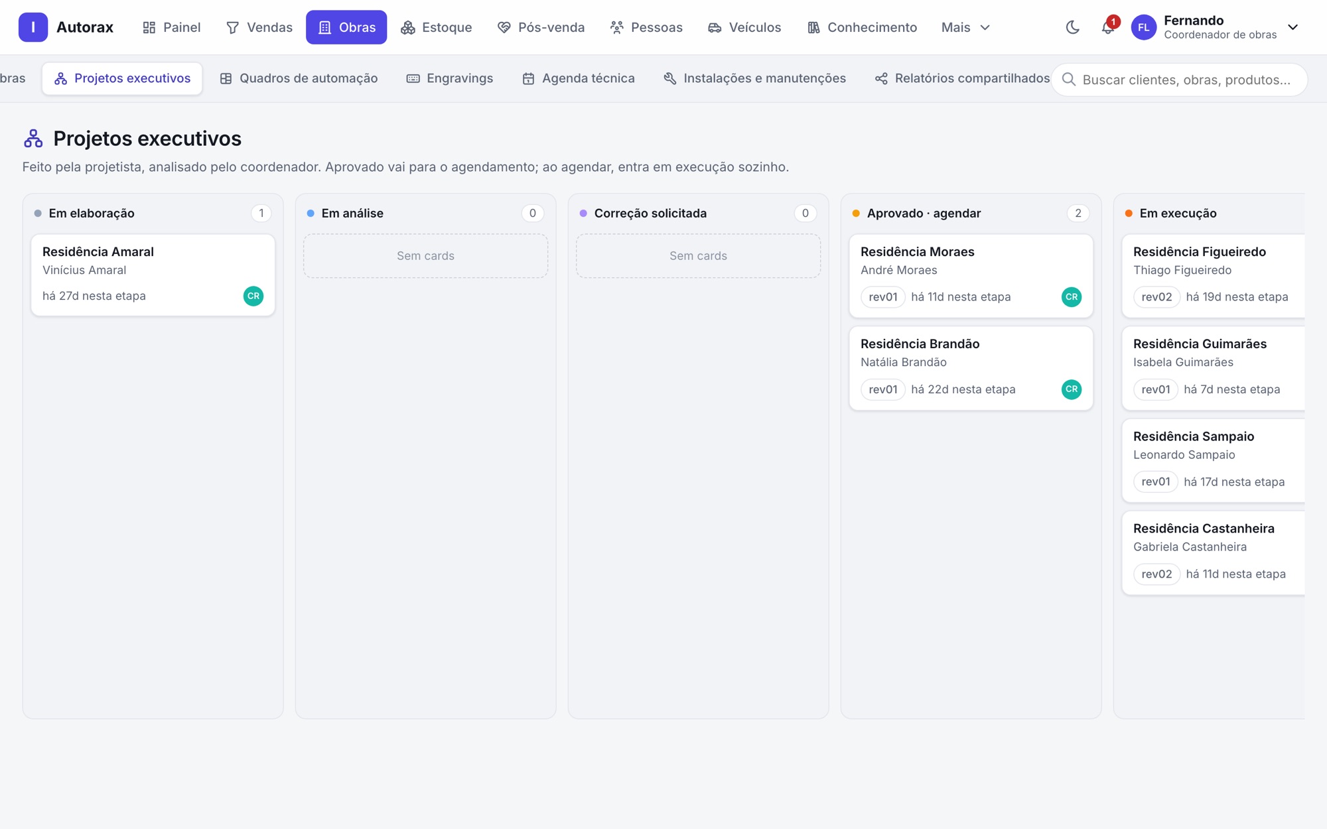This screenshot has width=1327, height=829.
Task: Click the magnifier icon in search box
Action: click(1068, 80)
